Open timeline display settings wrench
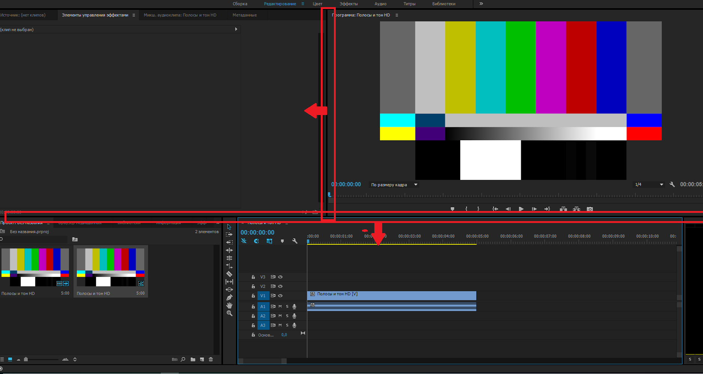Image resolution: width=703 pixels, height=374 pixels. [295, 241]
